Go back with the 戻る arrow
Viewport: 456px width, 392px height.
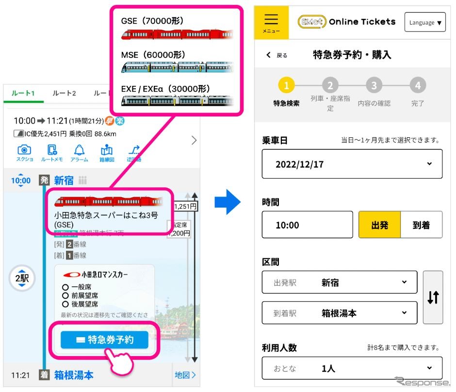277,55
